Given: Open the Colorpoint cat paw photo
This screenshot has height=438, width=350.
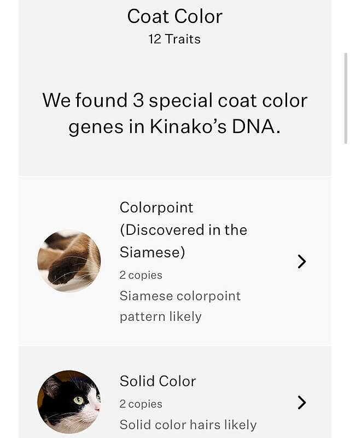Looking at the screenshot, I should coord(69,261).
